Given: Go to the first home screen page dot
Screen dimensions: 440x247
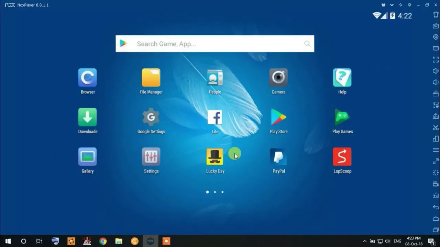Looking at the screenshot, I should pyautogui.click(x=207, y=192).
